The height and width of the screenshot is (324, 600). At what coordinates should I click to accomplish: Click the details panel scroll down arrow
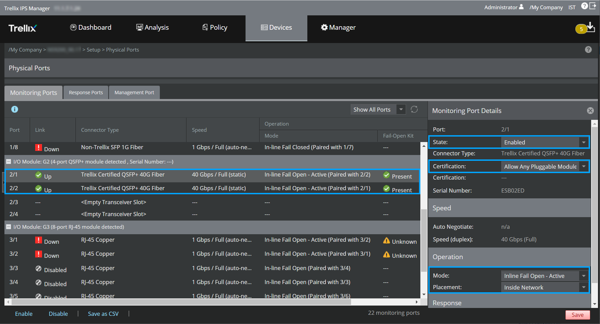[x=595, y=304]
